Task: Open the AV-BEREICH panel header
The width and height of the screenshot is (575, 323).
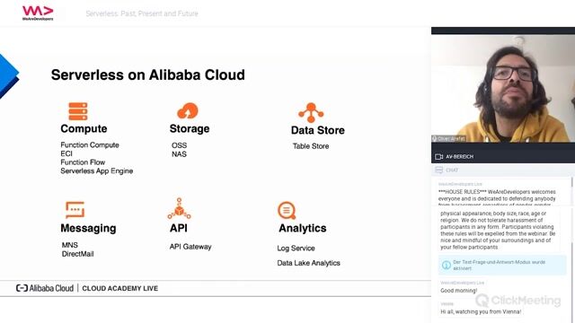Action: pyautogui.click(x=503, y=156)
